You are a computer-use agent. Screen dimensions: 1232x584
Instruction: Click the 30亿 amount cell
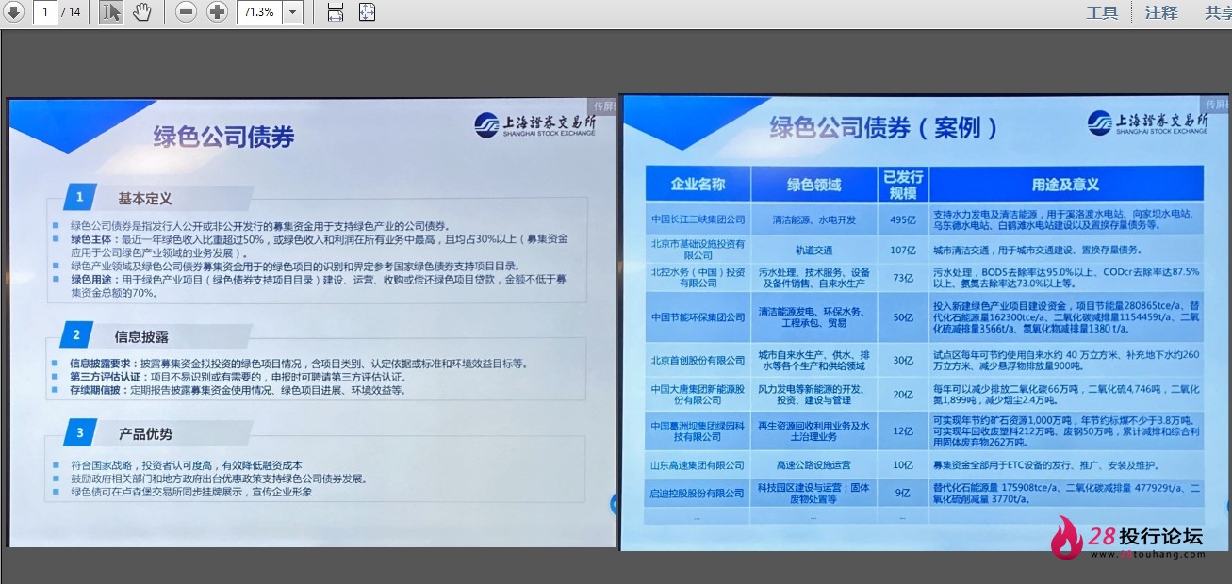tap(903, 361)
